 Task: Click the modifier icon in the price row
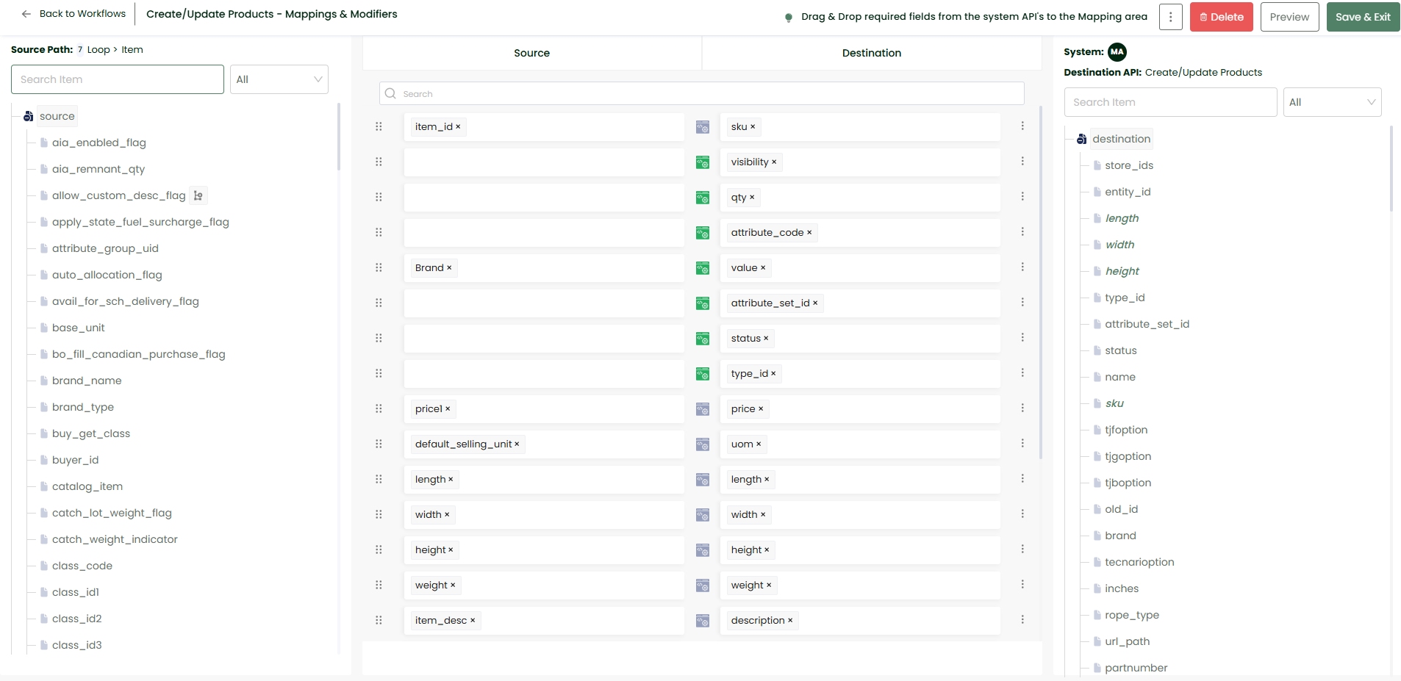point(703,409)
